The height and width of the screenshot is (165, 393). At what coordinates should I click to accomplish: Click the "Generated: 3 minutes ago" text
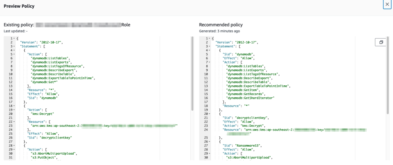[219, 31]
